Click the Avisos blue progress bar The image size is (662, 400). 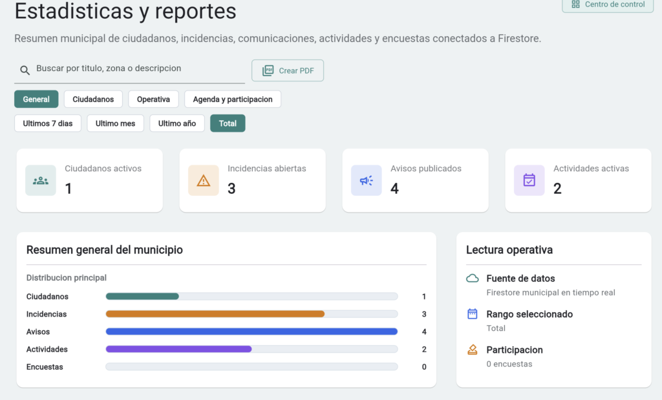(251, 332)
